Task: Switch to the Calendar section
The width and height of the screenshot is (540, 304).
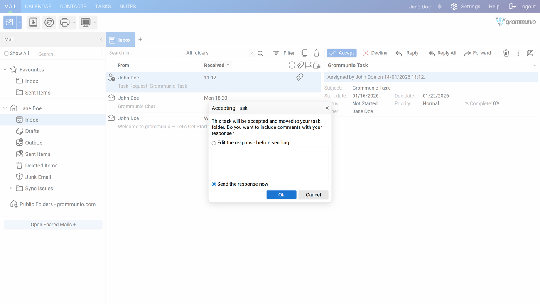Action: [38, 7]
